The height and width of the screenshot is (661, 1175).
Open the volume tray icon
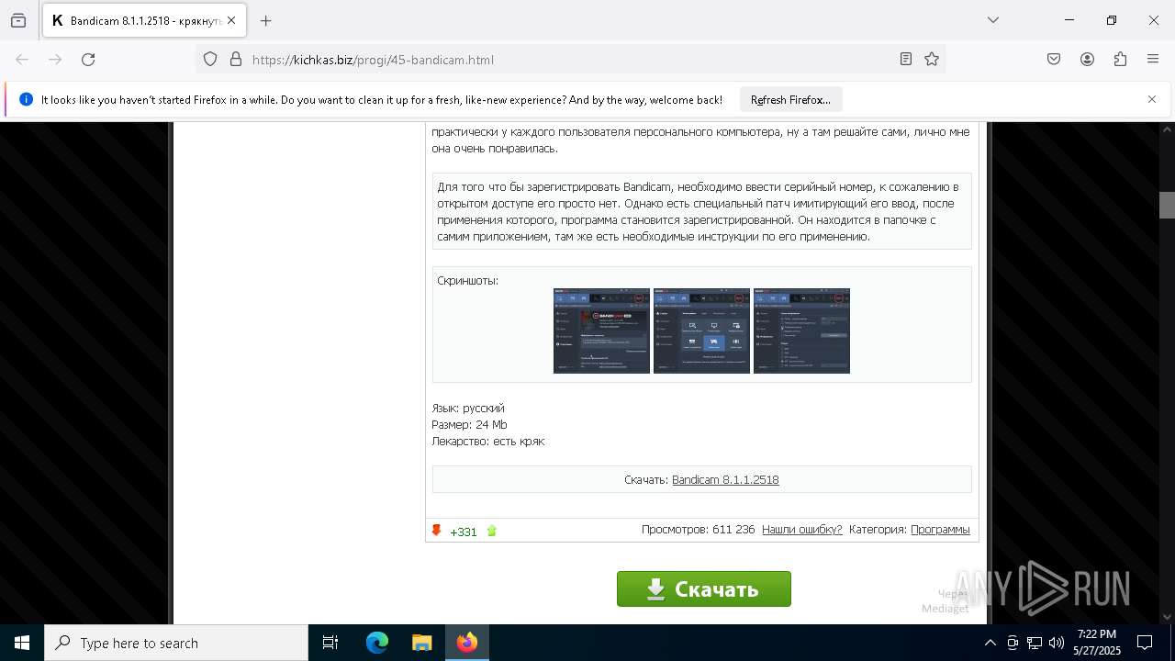pyautogui.click(x=1057, y=643)
